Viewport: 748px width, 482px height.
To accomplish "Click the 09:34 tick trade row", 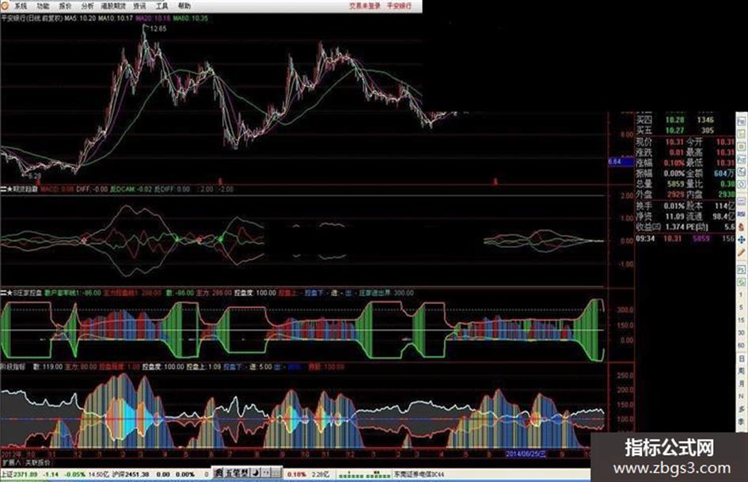I will pyautogui.click(x=685, y=238).
